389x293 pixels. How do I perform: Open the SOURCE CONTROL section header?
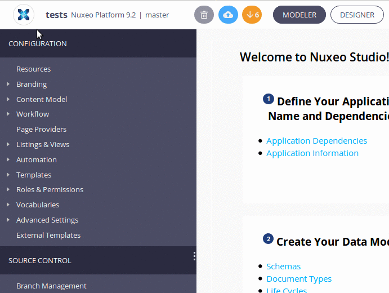98,260
